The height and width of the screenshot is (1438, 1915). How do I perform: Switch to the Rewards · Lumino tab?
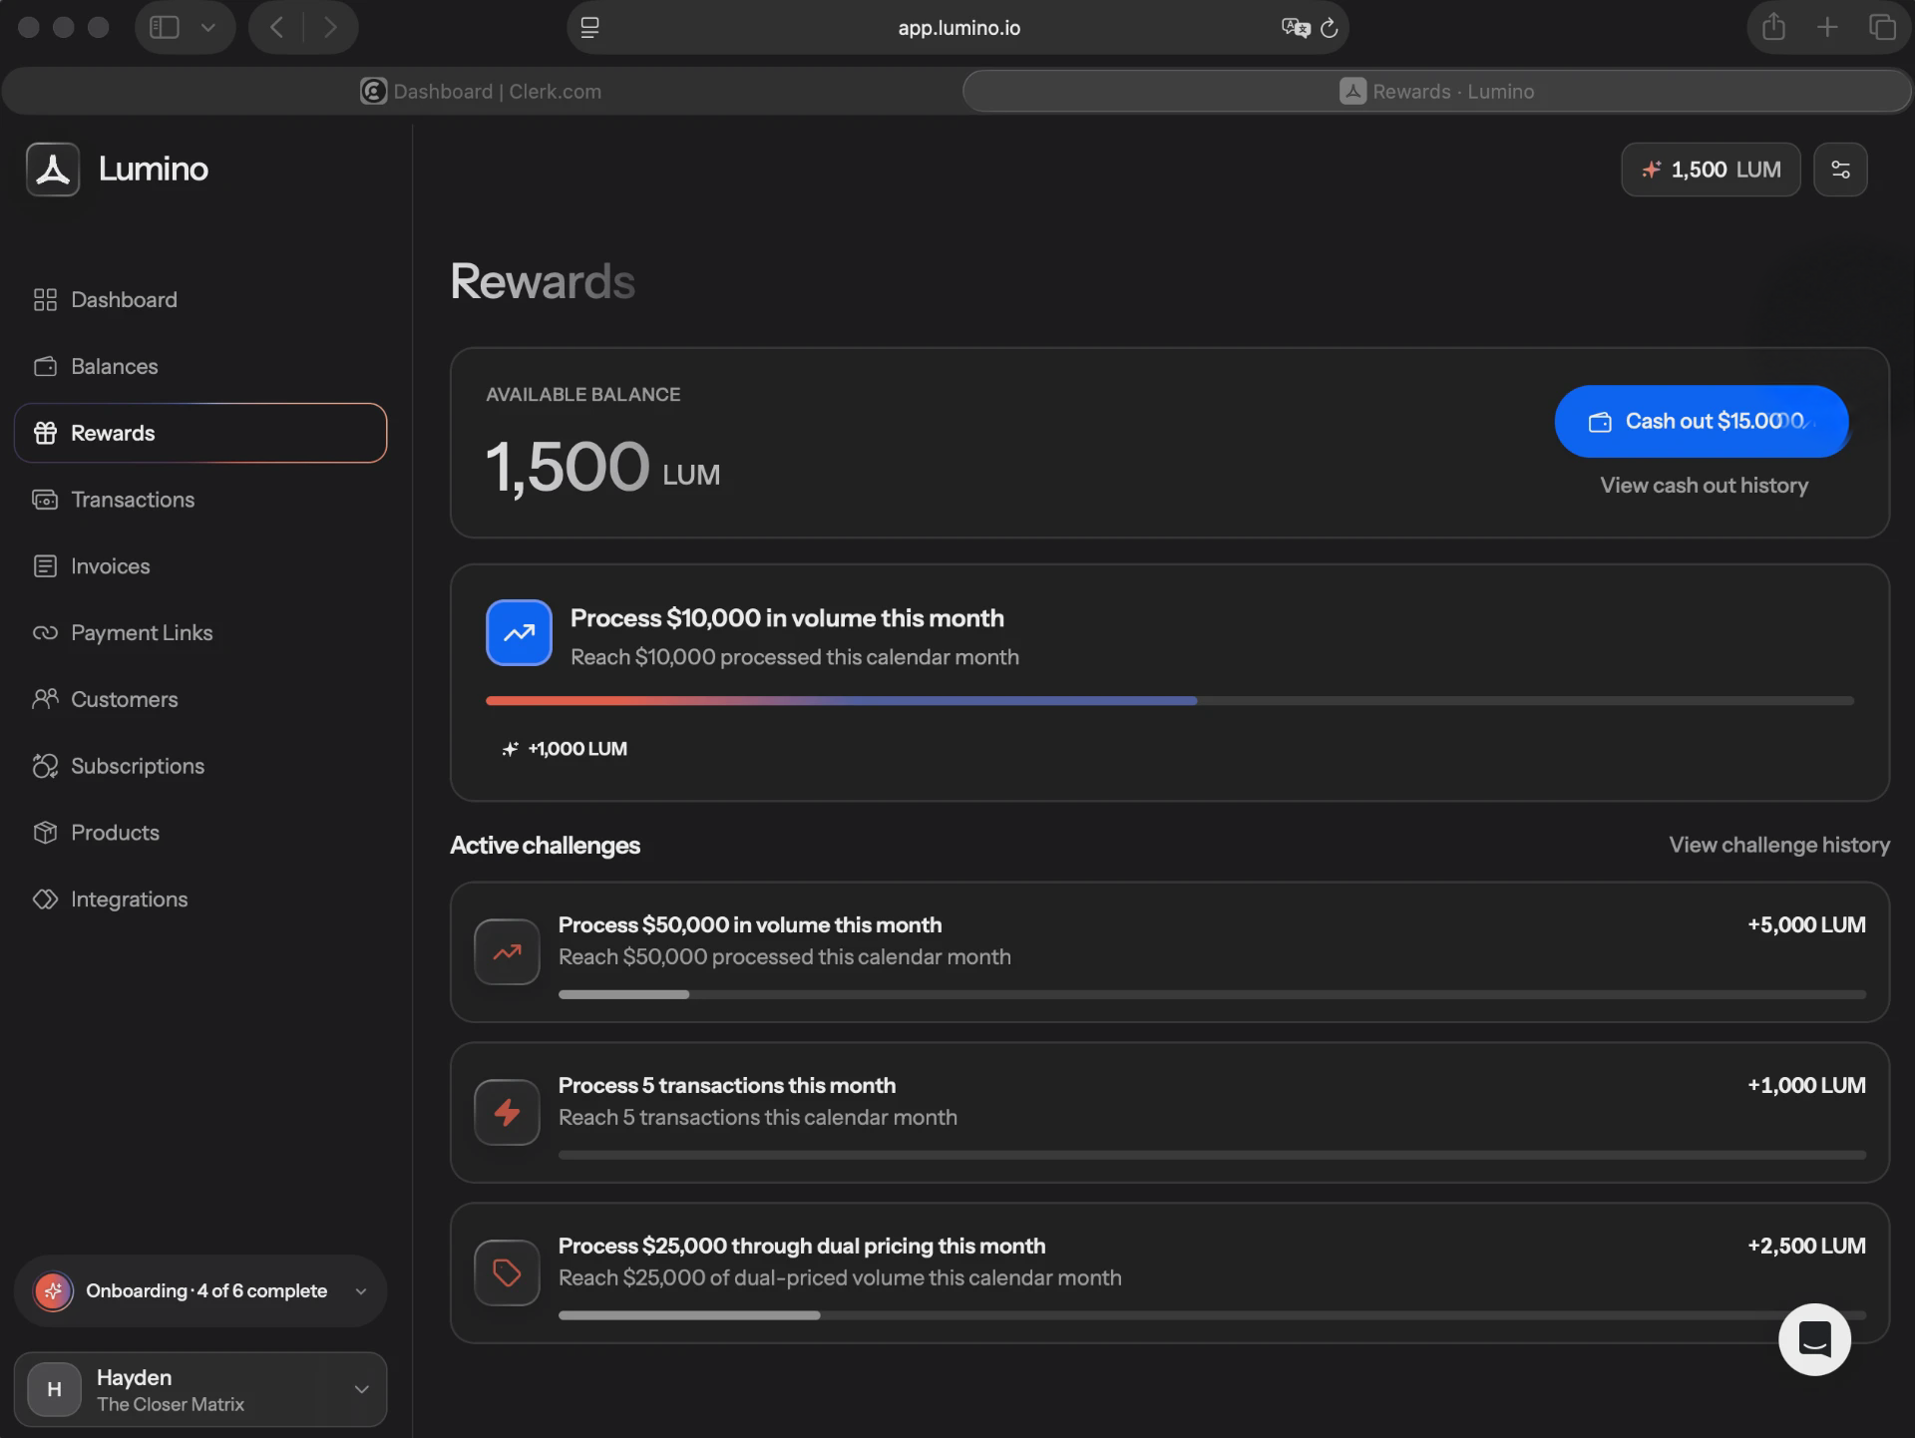pos(1436,92)
